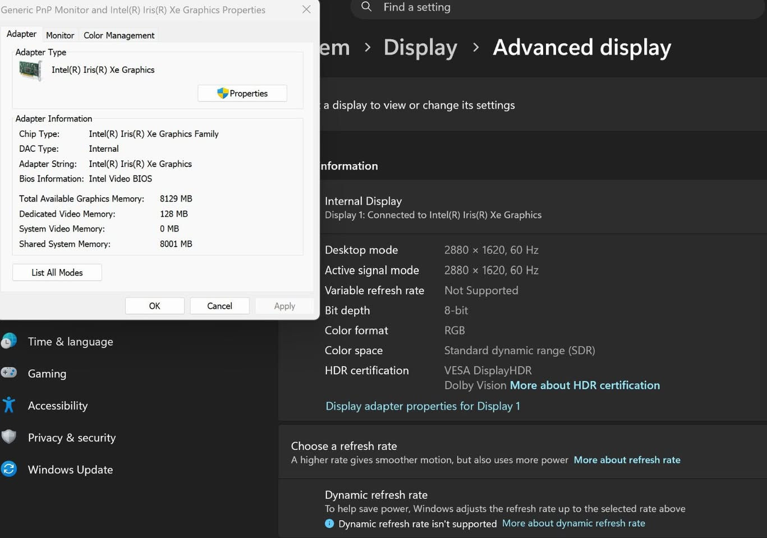Go to Display in the breadcrumb
The height and width of the screenshot is (538, 767).
coord(420,48)
